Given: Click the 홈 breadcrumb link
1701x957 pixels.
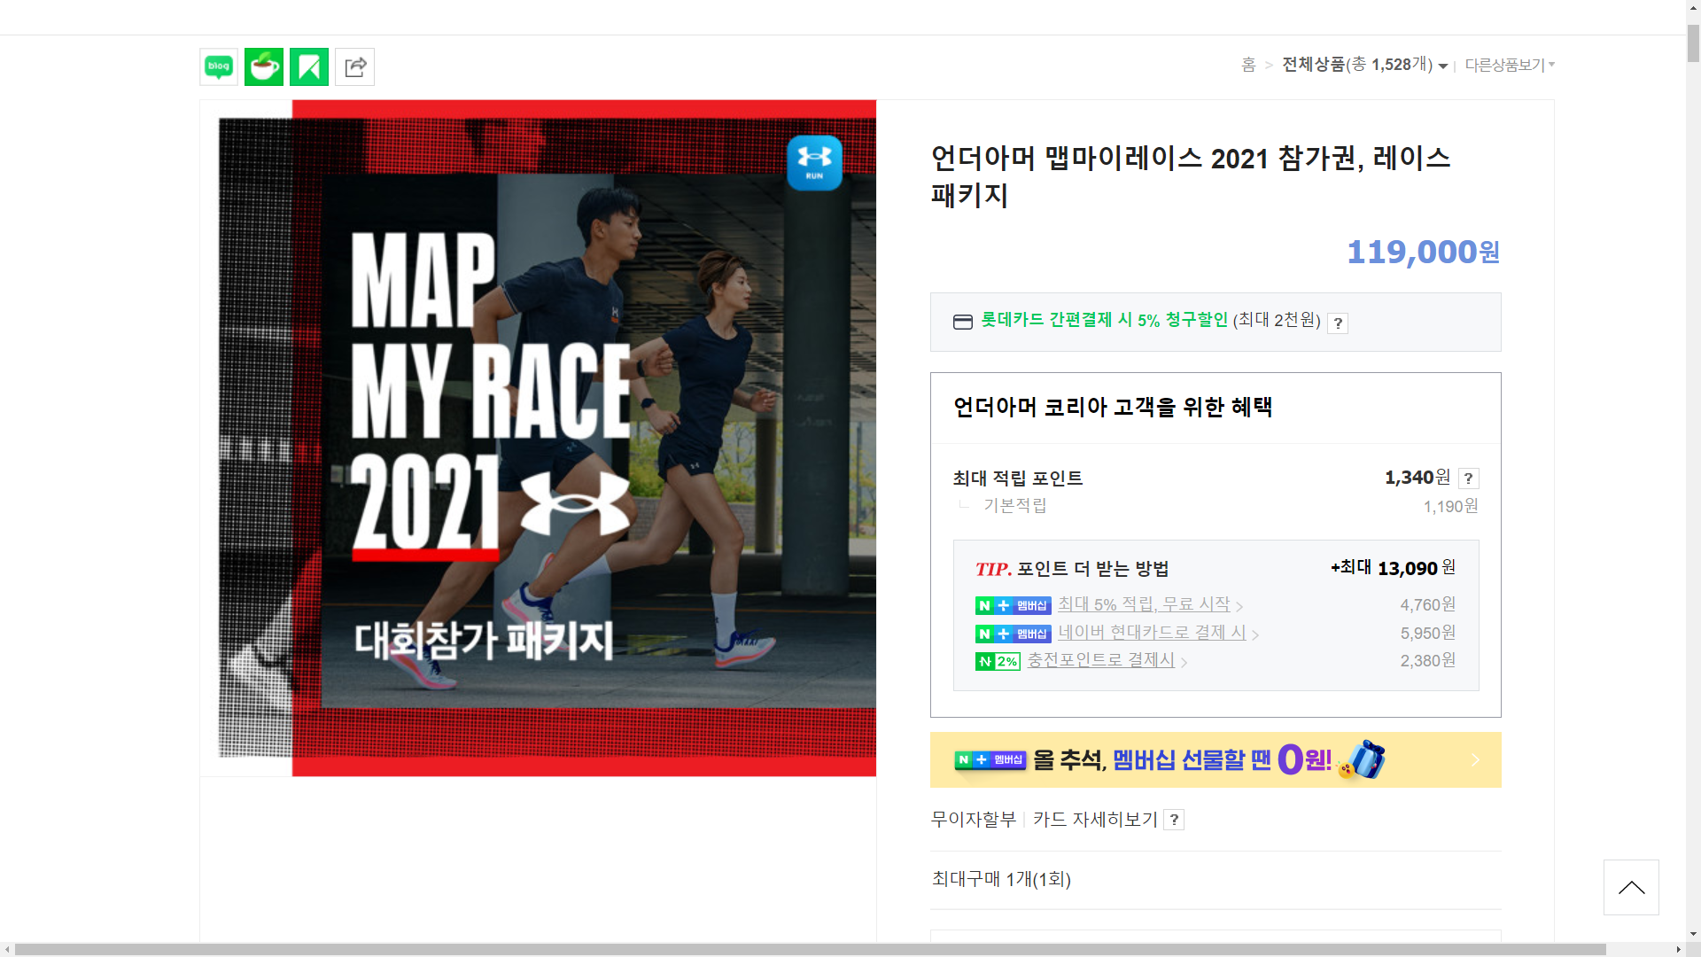Looking at the screenshot, I should pyautogui.click(x=1248, y=65).
